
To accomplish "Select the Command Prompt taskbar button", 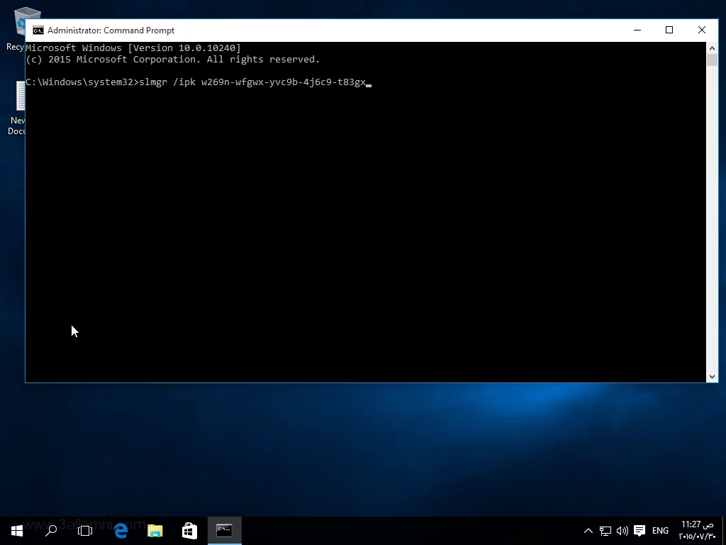I will (224, 530).
